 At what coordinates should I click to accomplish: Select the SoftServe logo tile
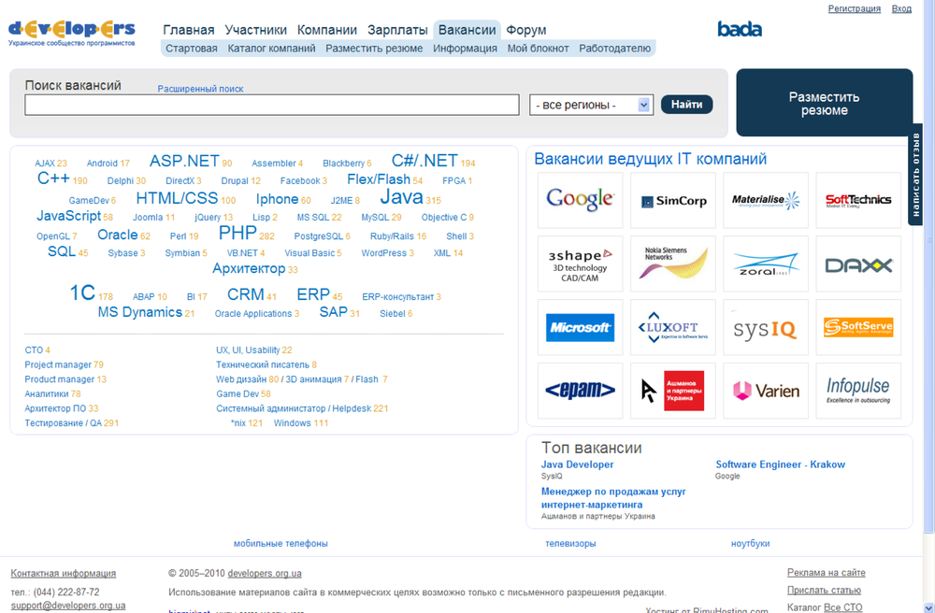(x=858, y=327)
